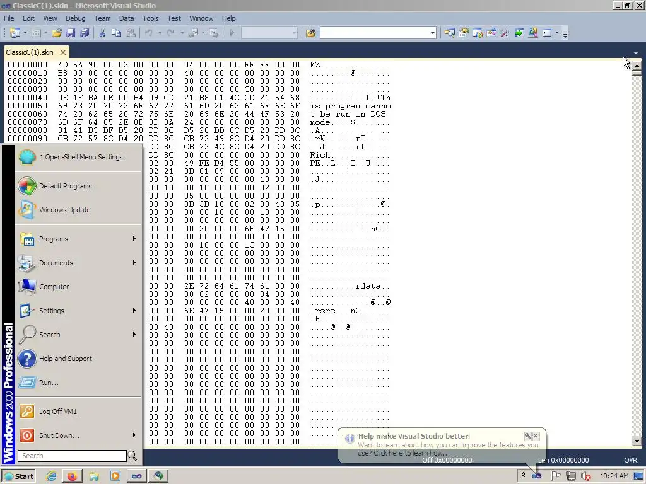Open the Command Window icon dropdown arrow
The image size is (646, 484).
pyautogui.click(x=557, y=33)
